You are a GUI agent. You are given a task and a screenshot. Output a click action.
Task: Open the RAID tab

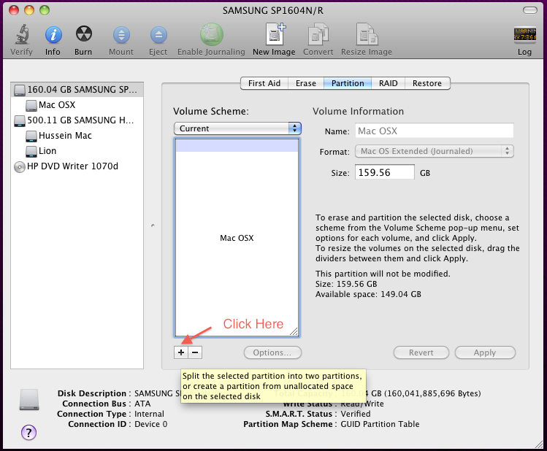389,83
